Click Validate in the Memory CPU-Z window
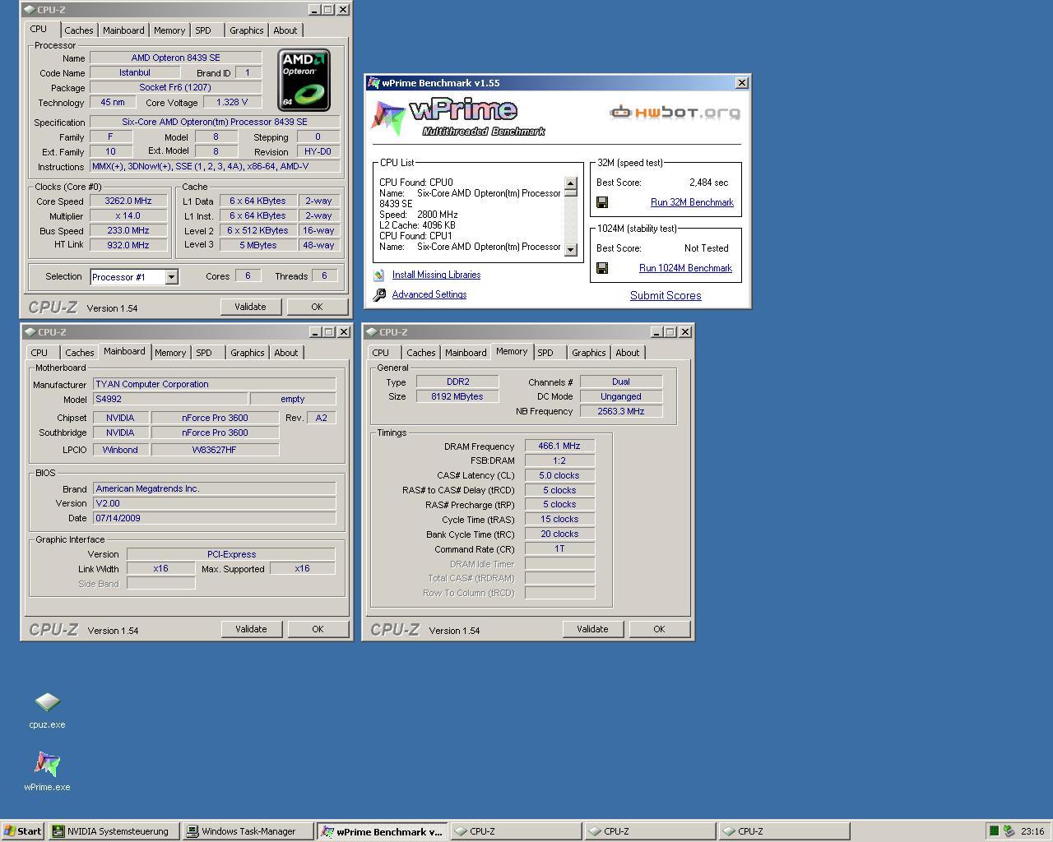Image resolution: width=1053 pixels, height=842 pixels. point(592,629)
